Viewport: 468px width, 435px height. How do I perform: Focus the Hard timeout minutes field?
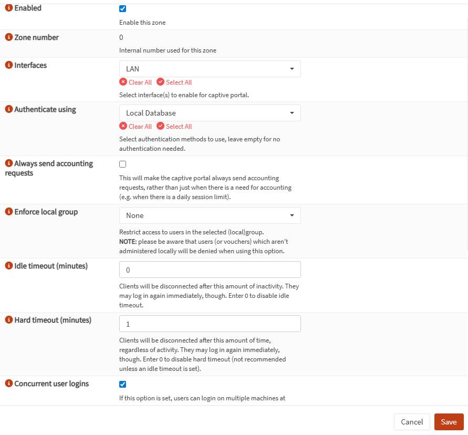(x=210, y=324)
